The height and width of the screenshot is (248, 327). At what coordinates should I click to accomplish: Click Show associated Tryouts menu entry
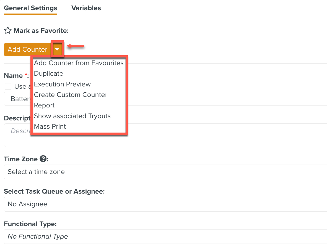tap(72, 116)
